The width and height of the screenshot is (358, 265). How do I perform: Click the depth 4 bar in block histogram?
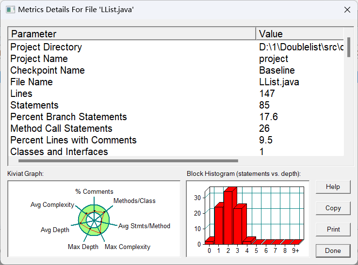[247, 242]
